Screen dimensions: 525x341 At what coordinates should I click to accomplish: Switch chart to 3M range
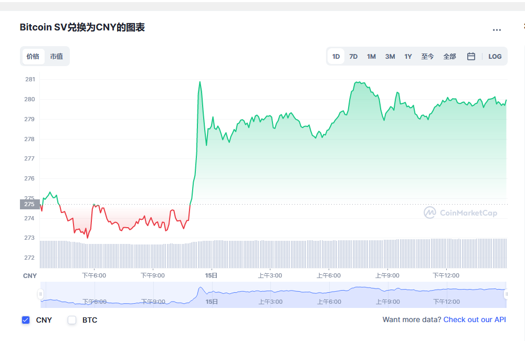click(390, 57)
